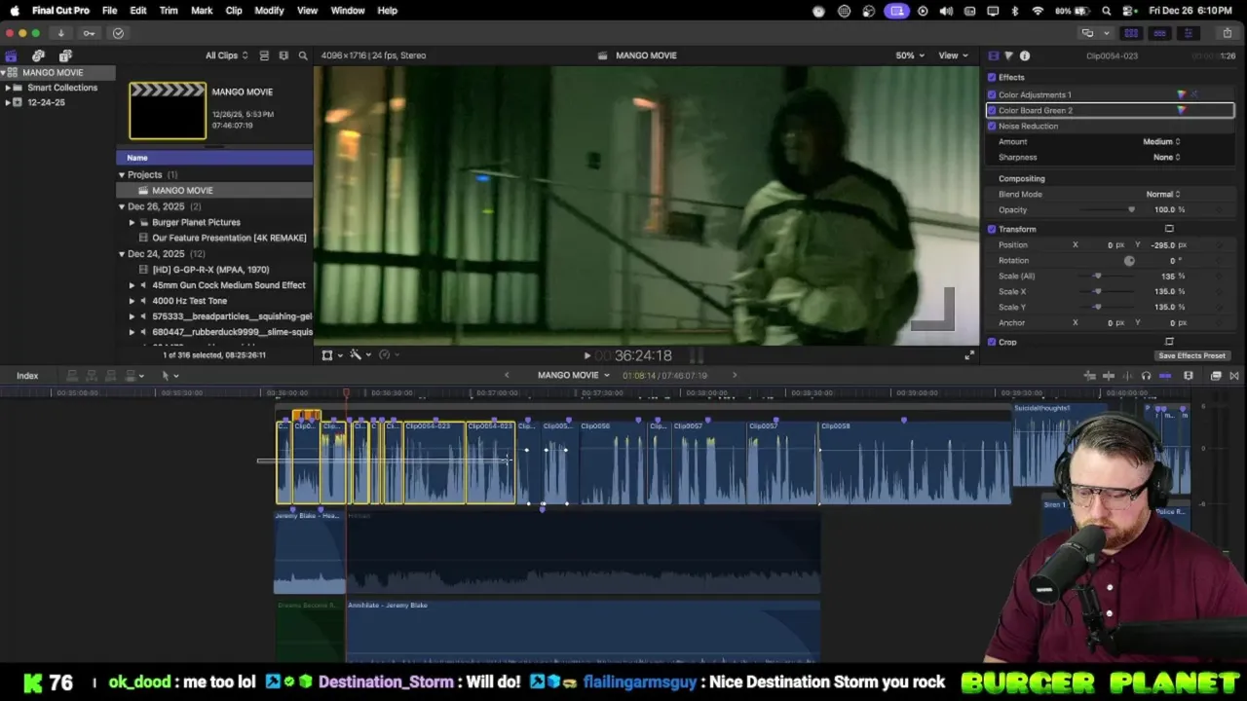Toggle the inspector panel visibility button

[x=1188, y=33]
